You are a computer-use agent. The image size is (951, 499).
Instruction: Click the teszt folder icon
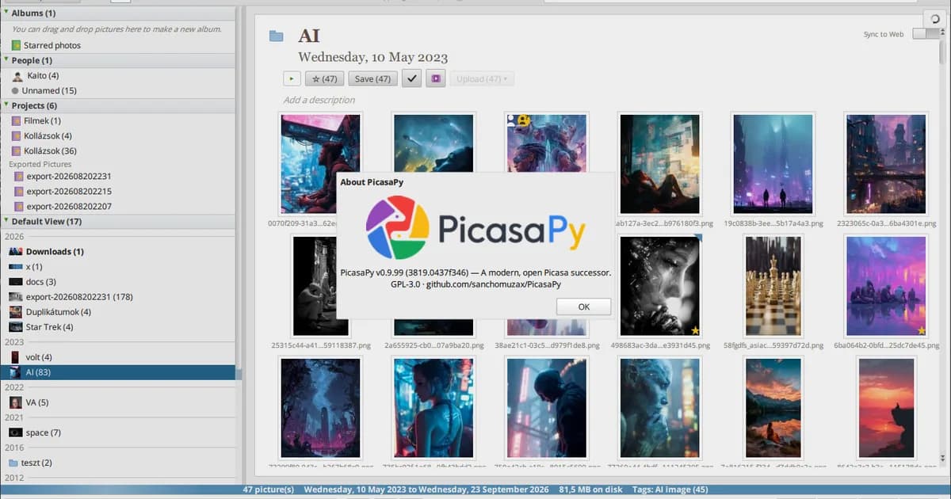tap(13, 463)
